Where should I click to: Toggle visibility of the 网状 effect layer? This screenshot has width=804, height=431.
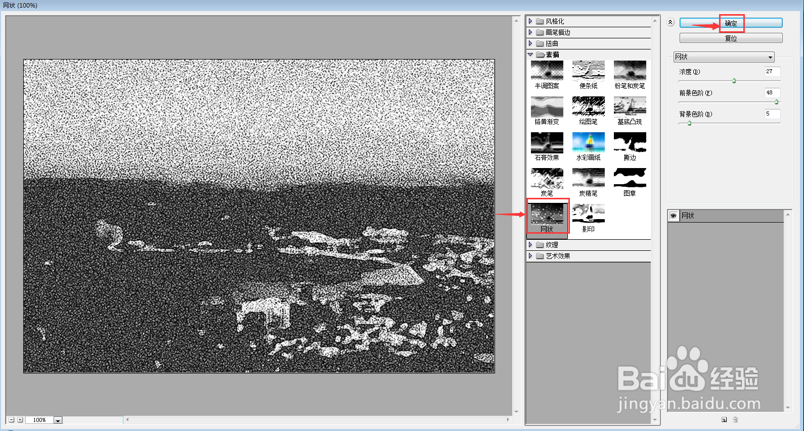pyautogui.click(x=673, y=216)
